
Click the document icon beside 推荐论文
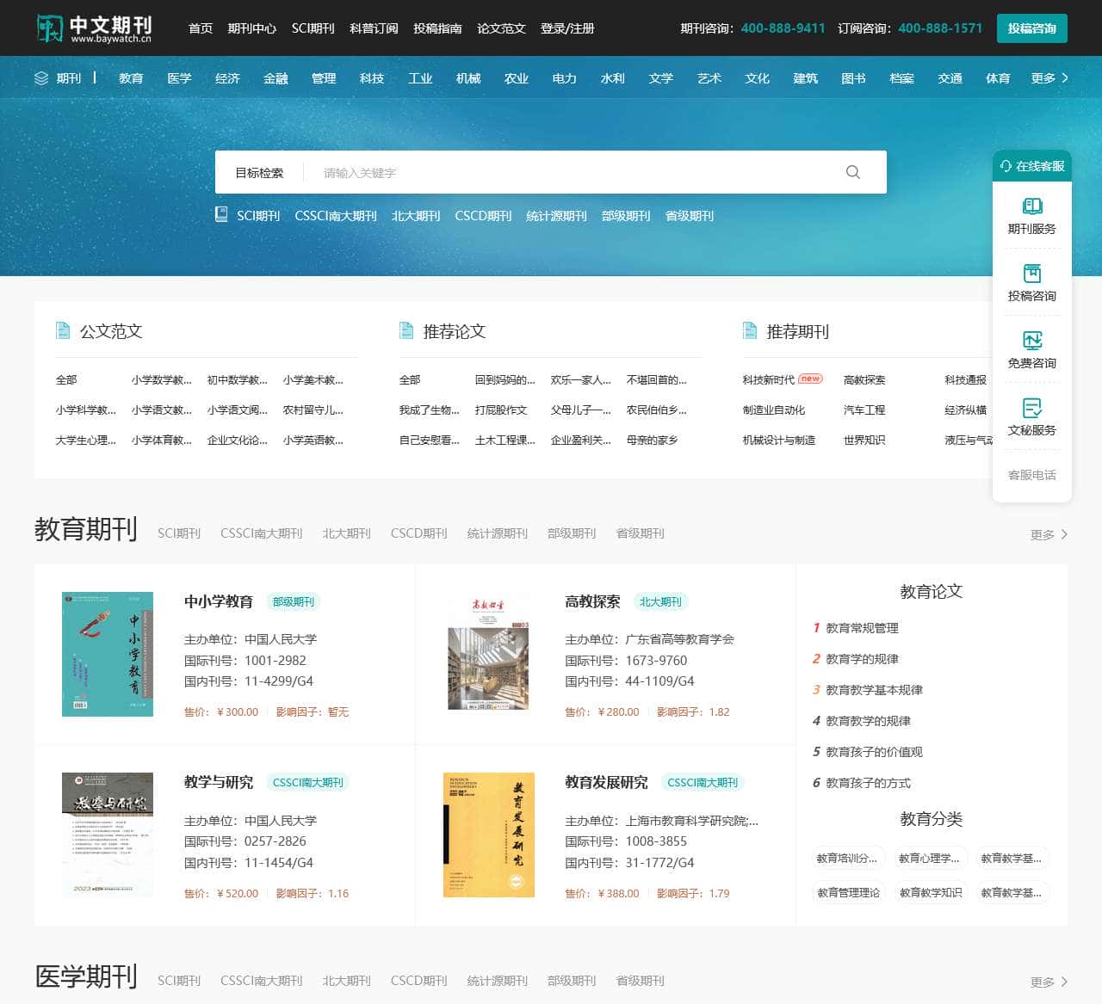[406, 330]
